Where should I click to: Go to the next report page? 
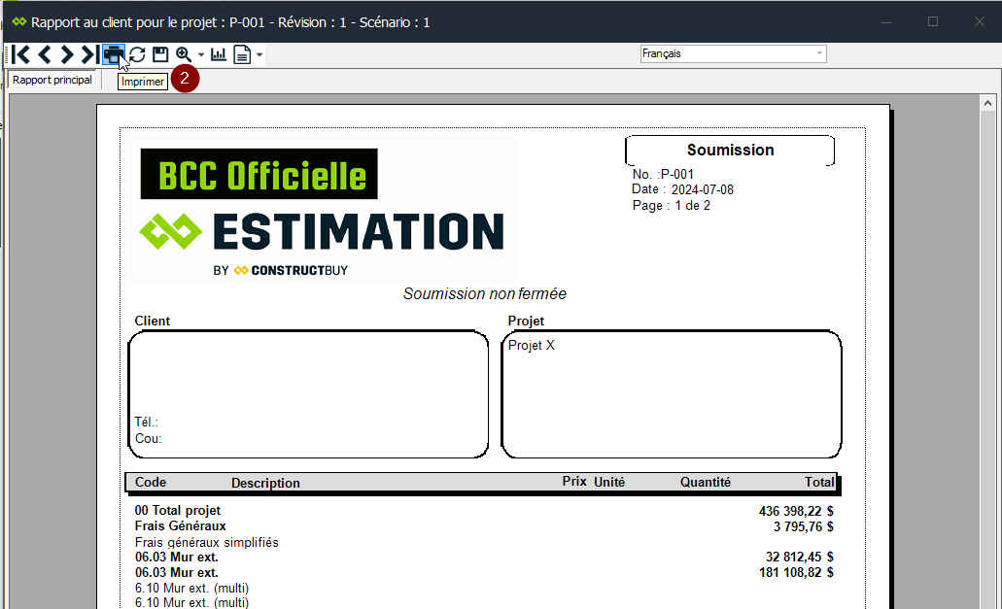coord(66,54)
